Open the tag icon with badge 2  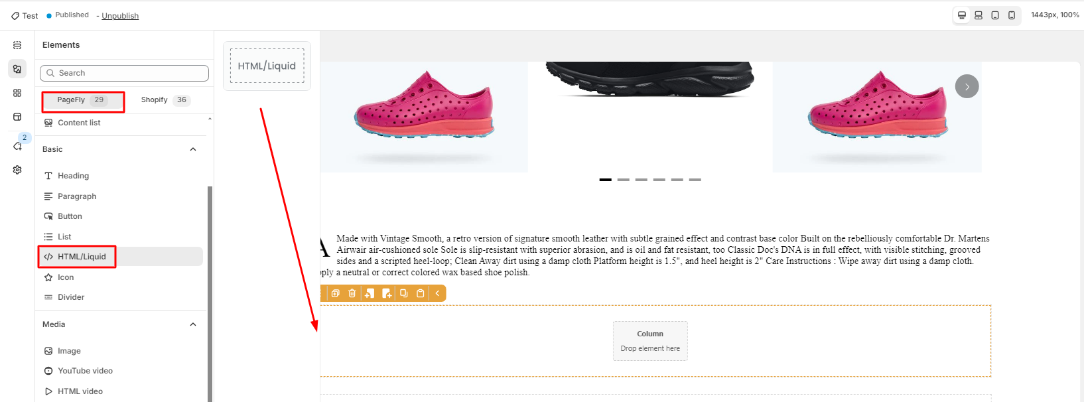click(18, 145)
